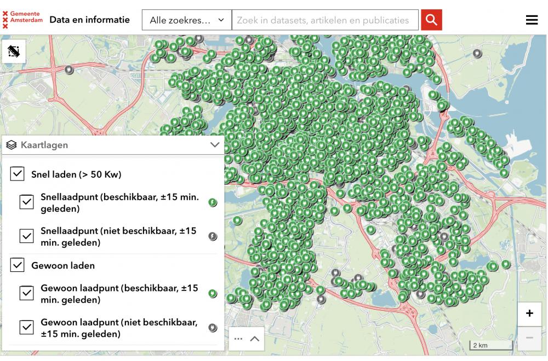The height and width of the screenshot is (361, 548).
Task: Click the '2 km' map scale bar
Action: pos(491,345)
